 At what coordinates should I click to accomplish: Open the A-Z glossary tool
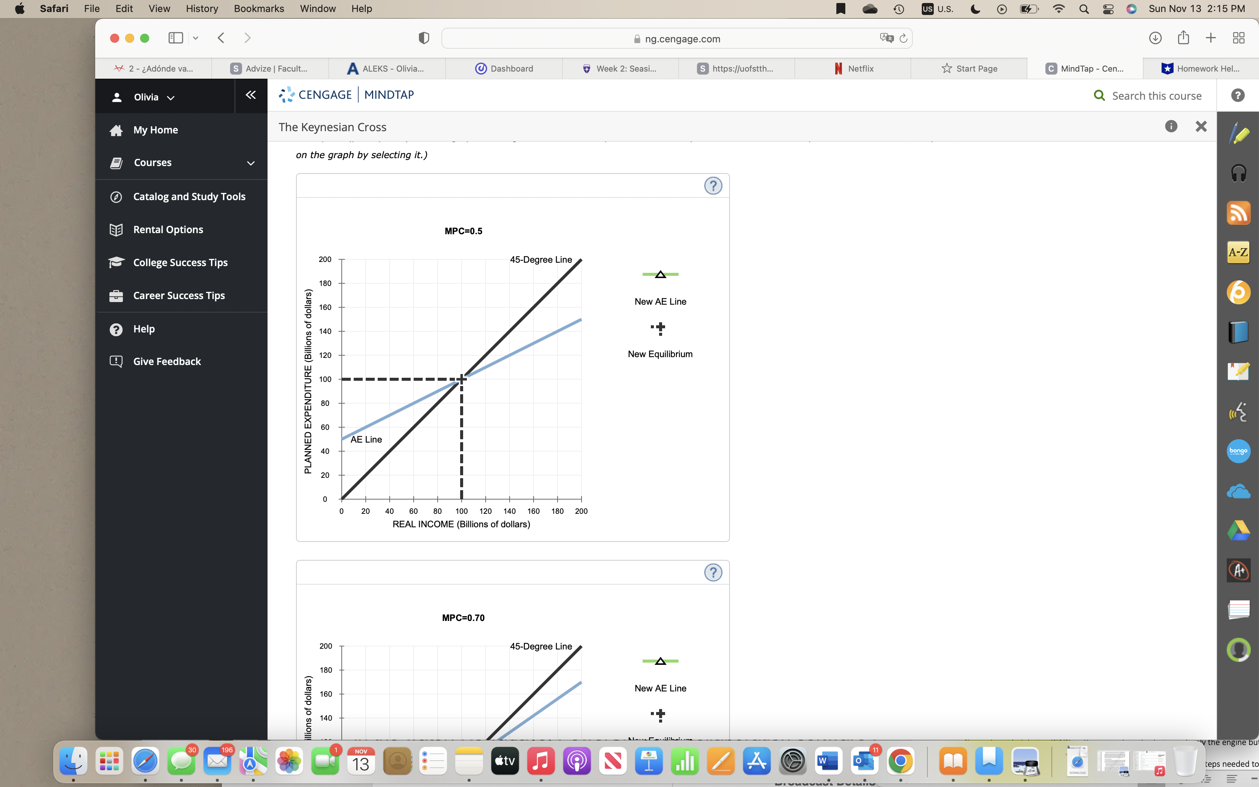coord(1239,252)
